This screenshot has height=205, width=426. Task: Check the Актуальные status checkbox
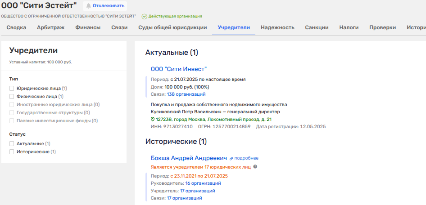pos(12,143)
